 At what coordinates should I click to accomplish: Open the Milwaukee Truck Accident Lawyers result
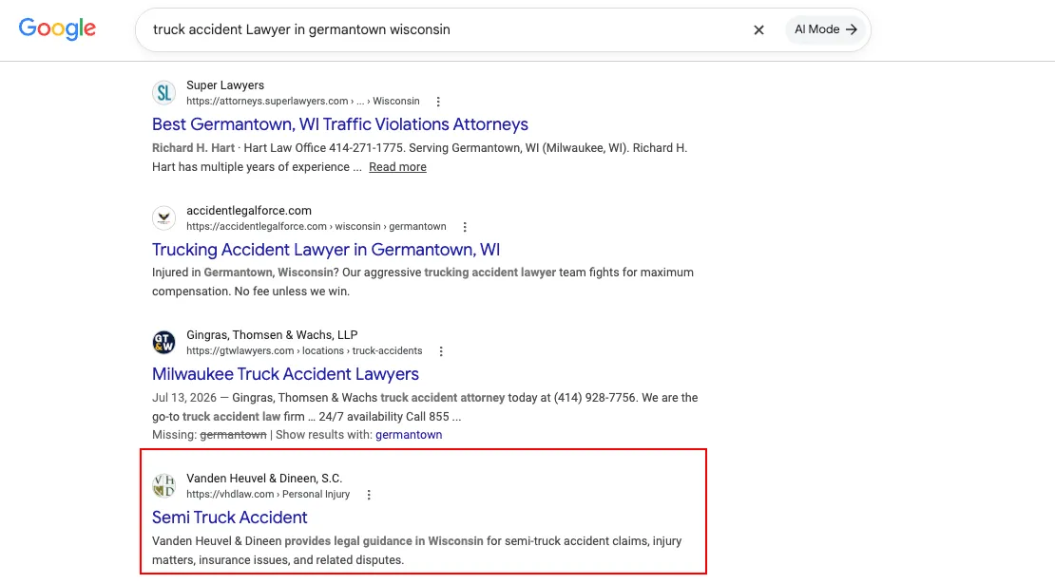285,374
